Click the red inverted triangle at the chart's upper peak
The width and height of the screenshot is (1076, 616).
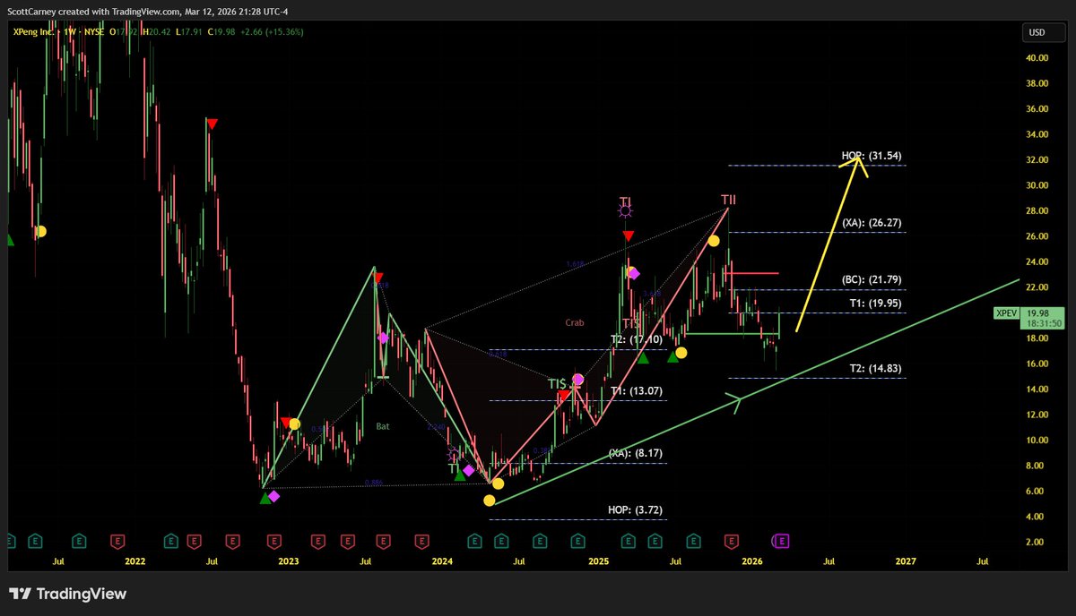coord(213,123)
